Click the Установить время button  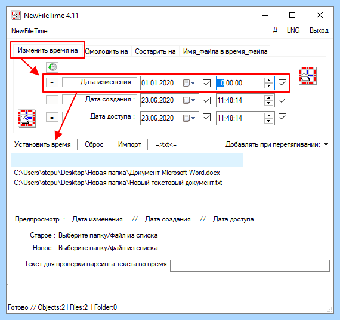click(x=42, y=144)
